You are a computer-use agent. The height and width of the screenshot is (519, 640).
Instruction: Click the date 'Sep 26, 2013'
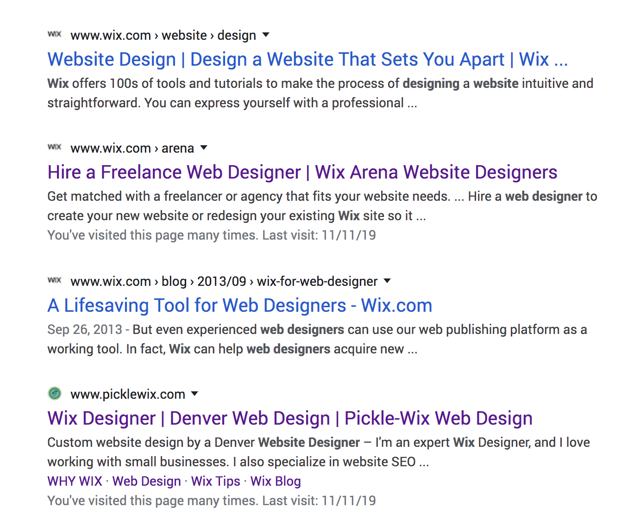[85, 329]
